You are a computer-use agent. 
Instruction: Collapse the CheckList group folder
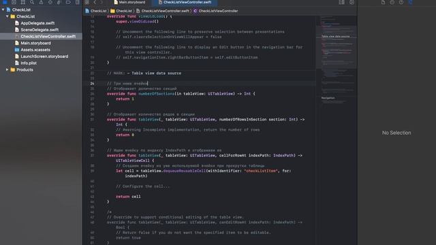pos(7,16)
